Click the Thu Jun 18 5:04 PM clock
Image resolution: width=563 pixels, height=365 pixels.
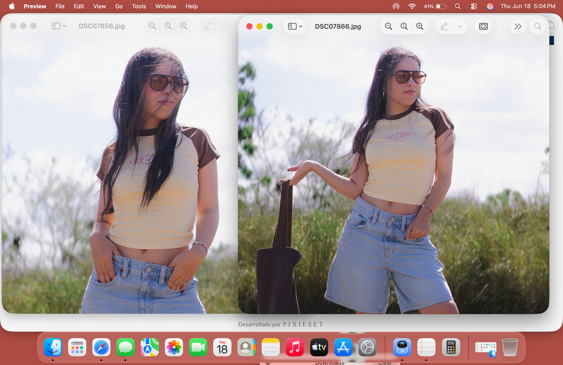528,6
